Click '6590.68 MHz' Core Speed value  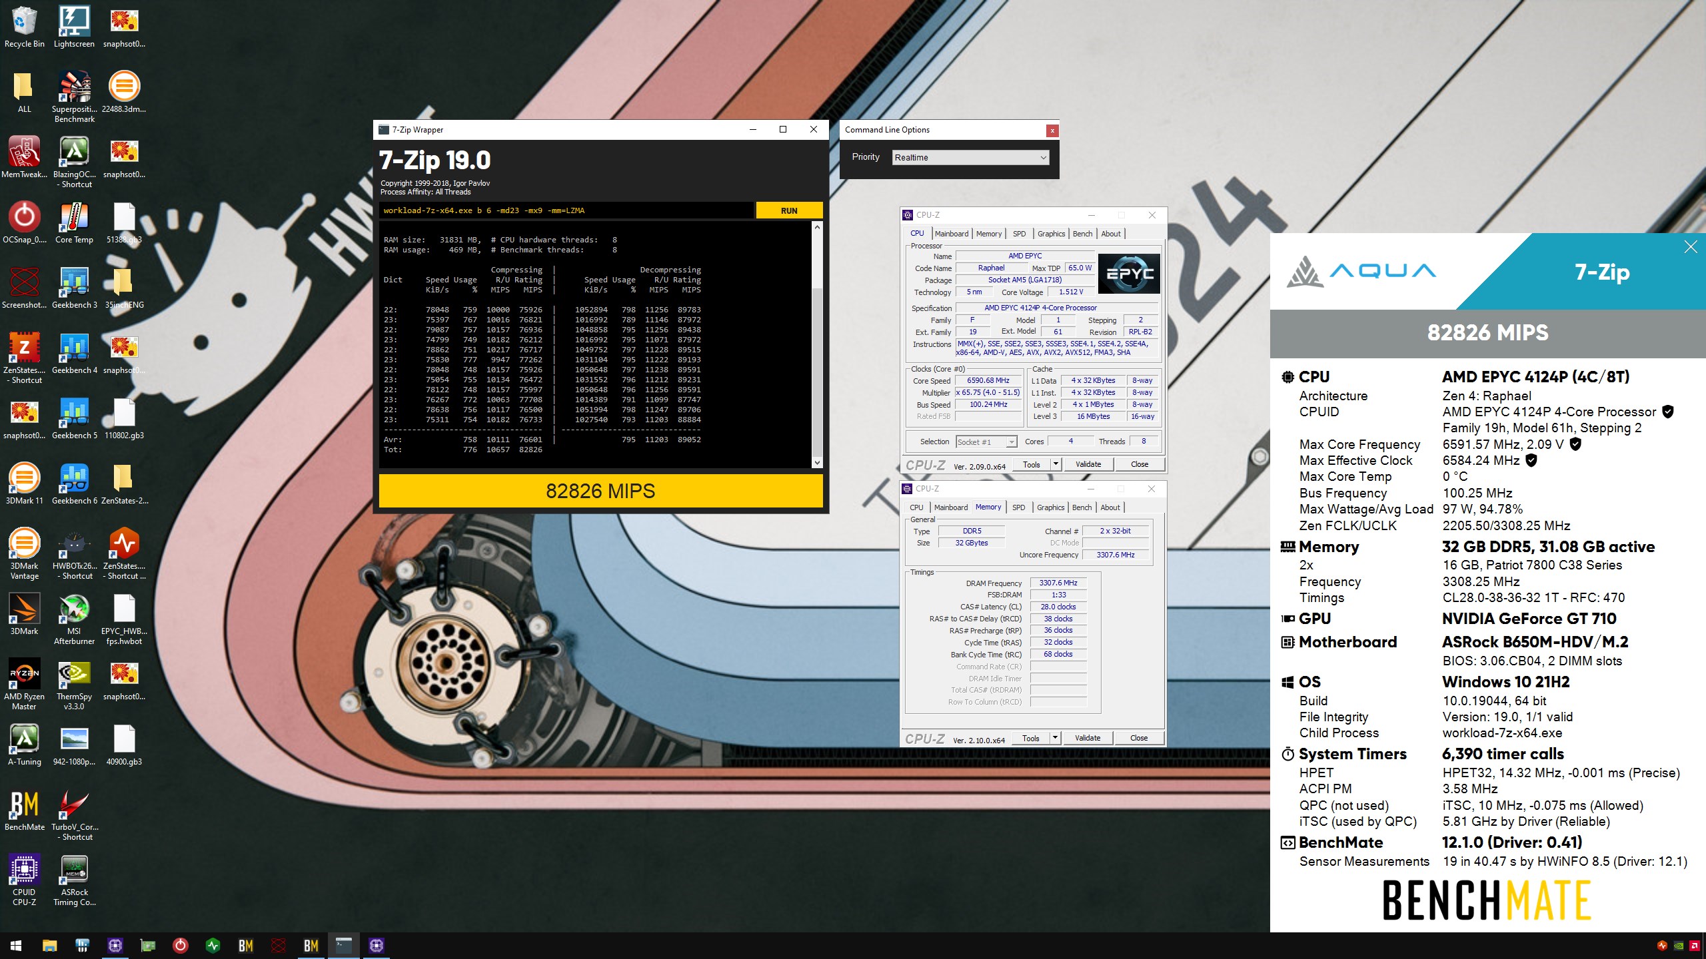988,380
